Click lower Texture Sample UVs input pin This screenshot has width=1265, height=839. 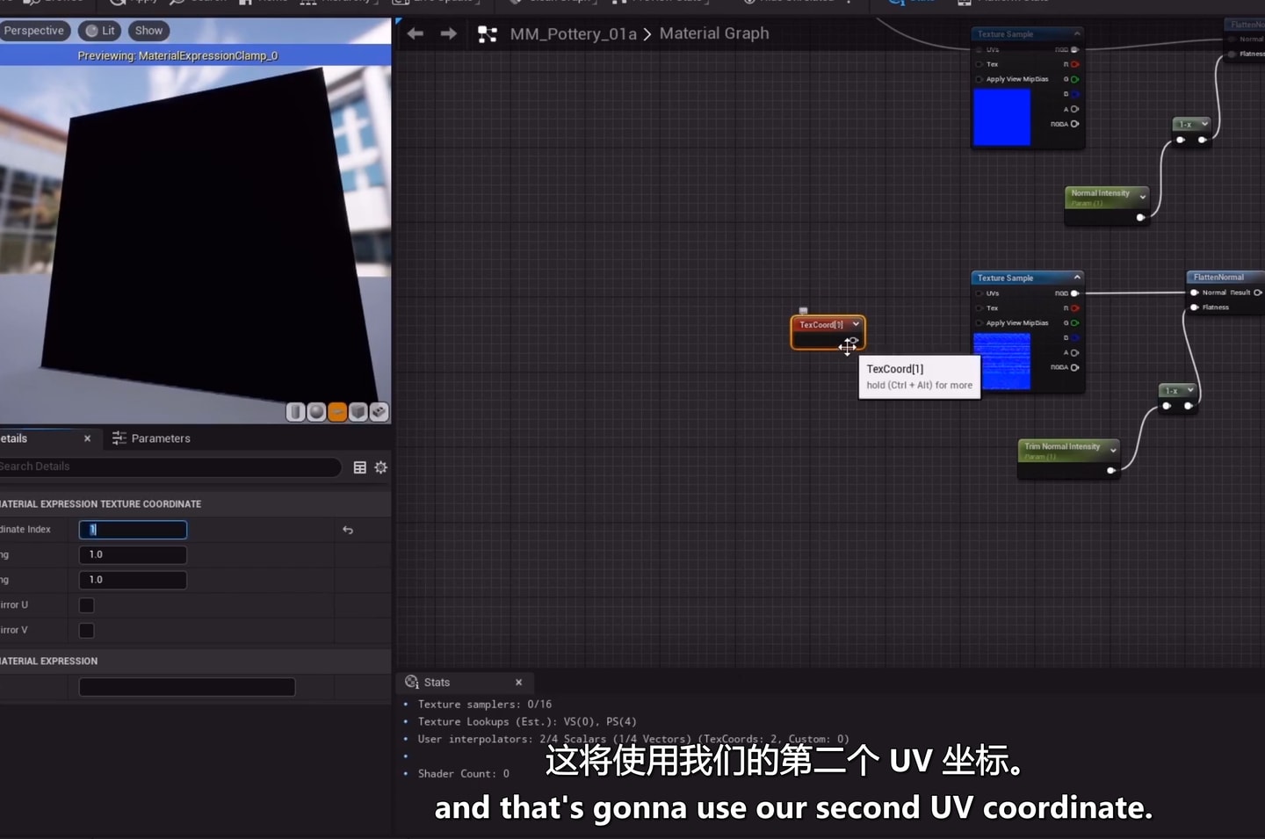tap(979, 293)
